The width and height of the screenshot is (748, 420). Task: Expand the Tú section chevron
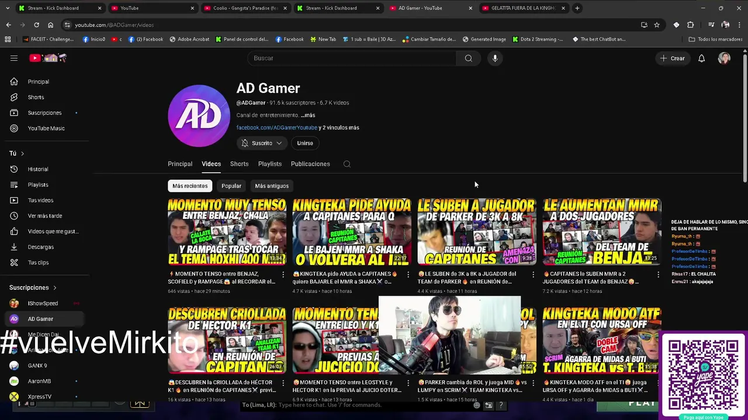point(22,153)
